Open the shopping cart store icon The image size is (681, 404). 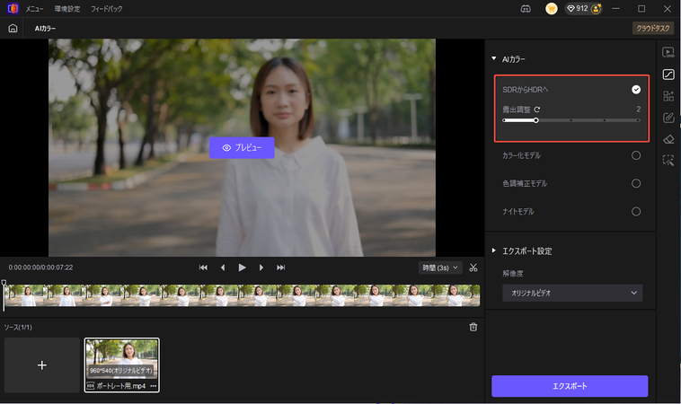tap(551, 9)
